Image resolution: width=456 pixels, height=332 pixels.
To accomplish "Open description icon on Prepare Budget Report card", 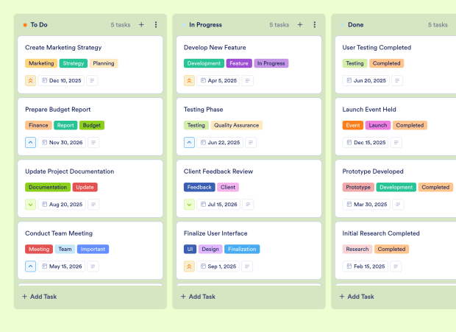I will [93, 143].
